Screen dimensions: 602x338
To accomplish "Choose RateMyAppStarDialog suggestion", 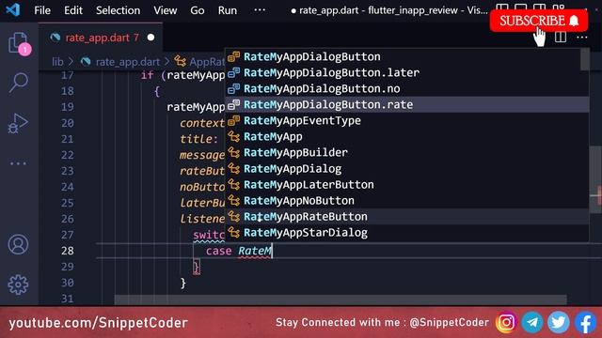I will (406, 233).
